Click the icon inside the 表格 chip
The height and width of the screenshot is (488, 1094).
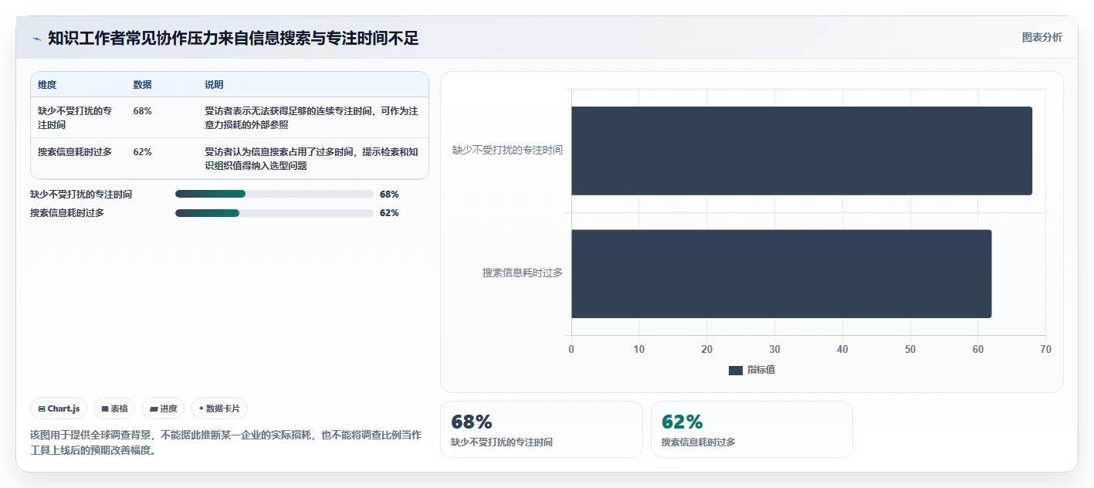click(105, 408)
